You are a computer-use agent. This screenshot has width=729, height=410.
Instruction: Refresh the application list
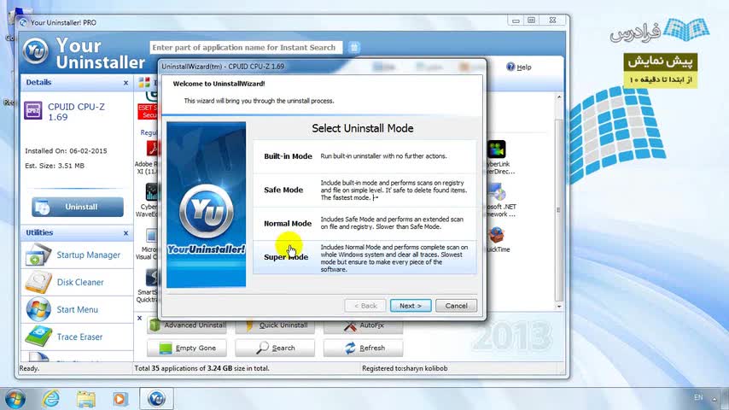pos(363,348)
